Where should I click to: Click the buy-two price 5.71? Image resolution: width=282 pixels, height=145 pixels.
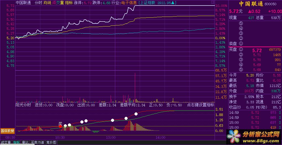tap(257, 55)
